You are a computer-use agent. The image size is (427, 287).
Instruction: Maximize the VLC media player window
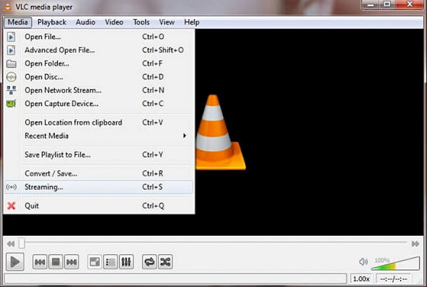[387, 5]
